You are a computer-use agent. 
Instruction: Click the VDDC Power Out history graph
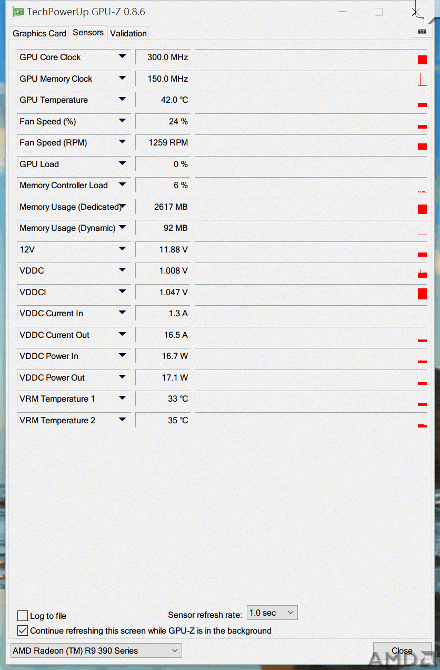311,377
